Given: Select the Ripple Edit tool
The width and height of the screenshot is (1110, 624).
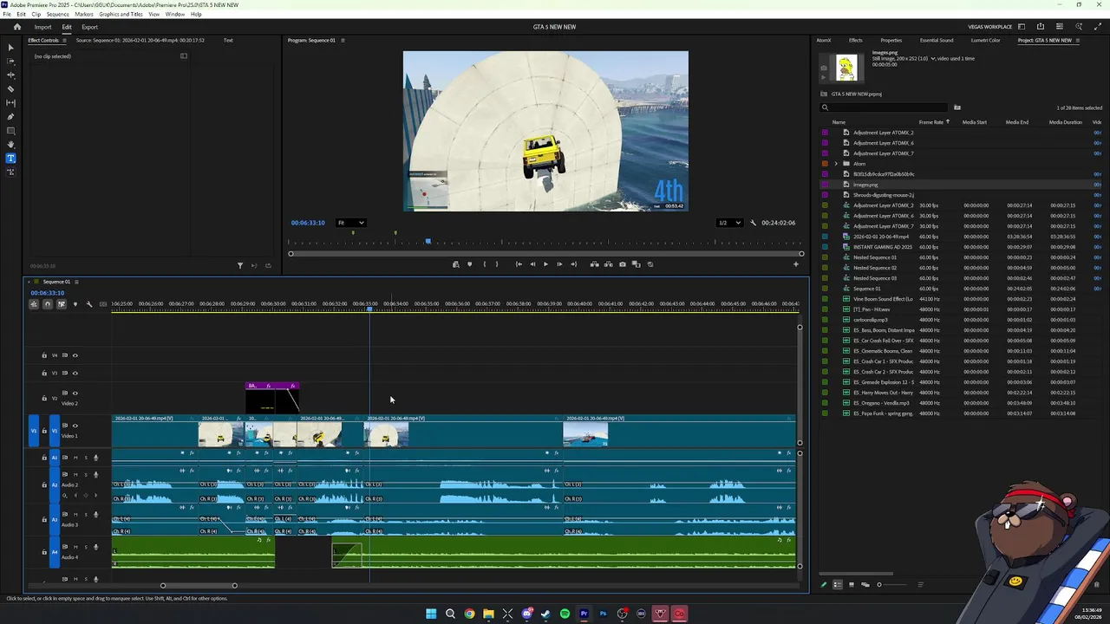Looking at the screenshot, I should (10, 75).
